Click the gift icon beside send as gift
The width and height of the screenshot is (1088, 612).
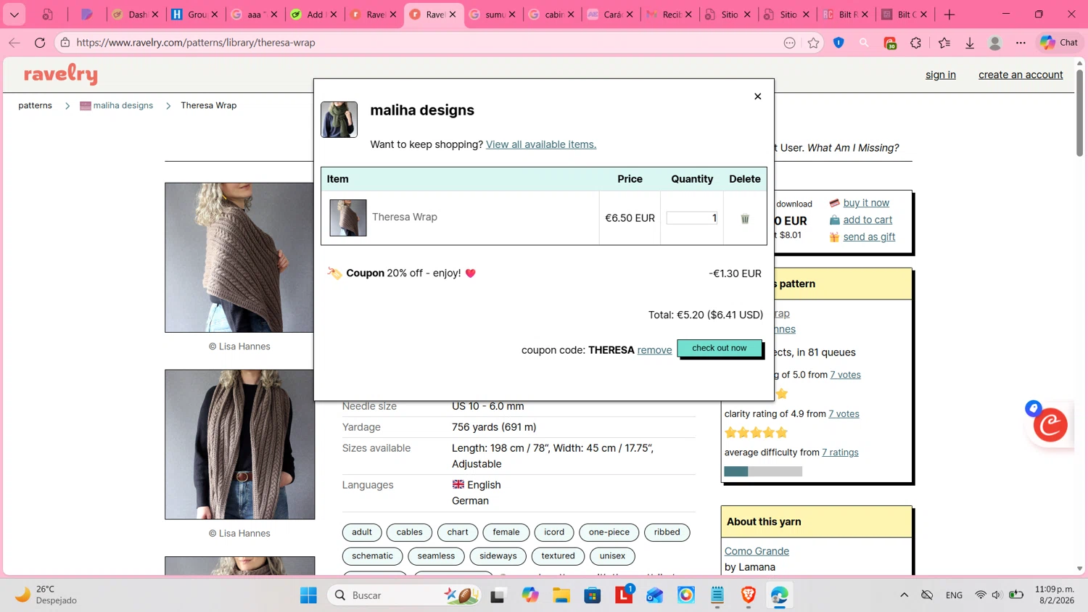coord(834,237)
